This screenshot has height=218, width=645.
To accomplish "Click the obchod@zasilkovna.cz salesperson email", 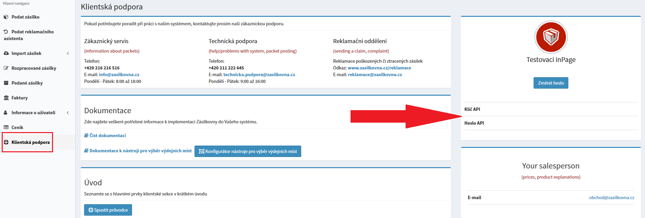I will tap(611, 197).
